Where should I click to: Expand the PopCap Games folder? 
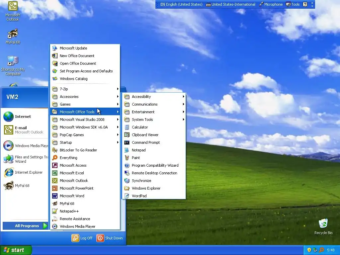click(x=85, y=135)
